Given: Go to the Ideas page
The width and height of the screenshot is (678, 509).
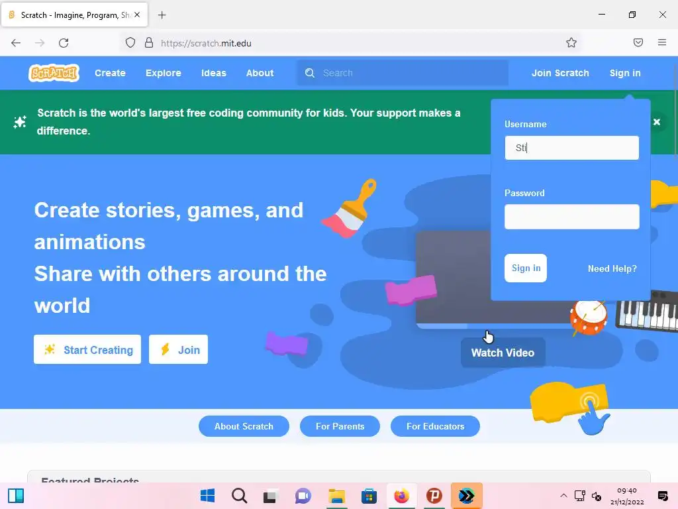Looking at the screenshot, I should coord(214,73).
